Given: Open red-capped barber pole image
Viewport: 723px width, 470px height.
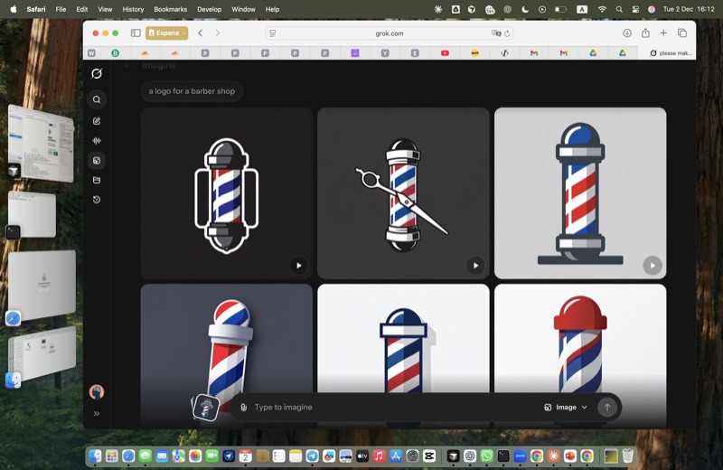Looking at the screenshot, I should tap(580, 339).
